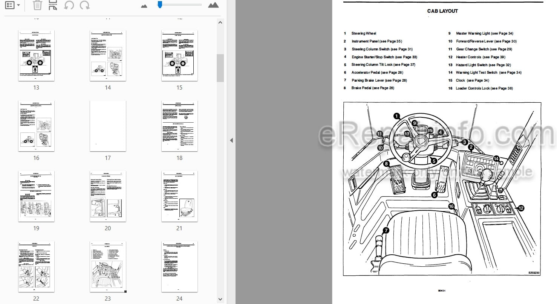Image resolution: width=557 pixels, height=304 pixels.
Task: Click the thumbnail size slider handle
Action: (x=160, y=5)
